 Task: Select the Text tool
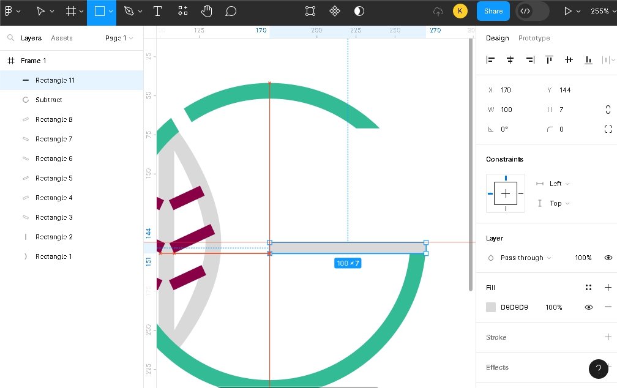click(157, 11)
